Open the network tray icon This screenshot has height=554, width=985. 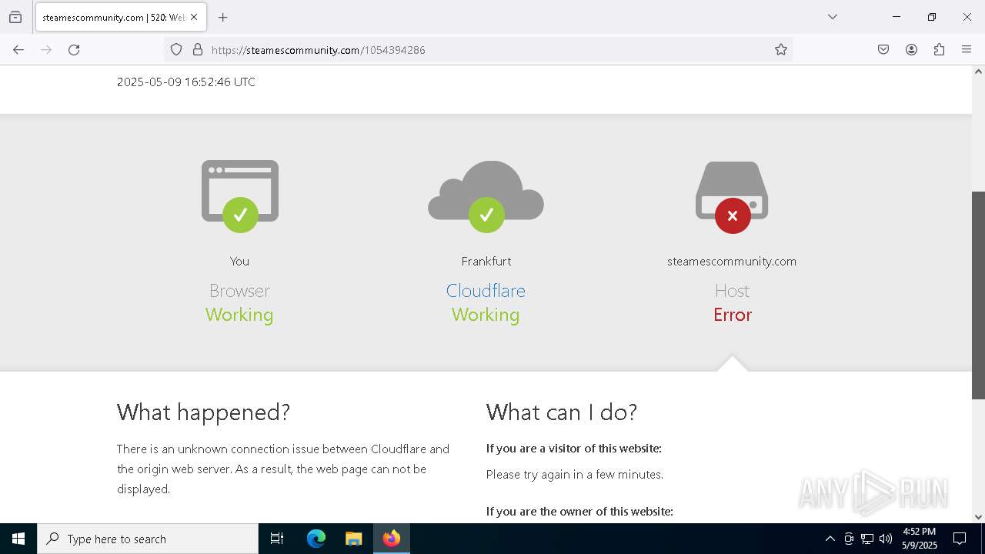click(x=867, y=539)
